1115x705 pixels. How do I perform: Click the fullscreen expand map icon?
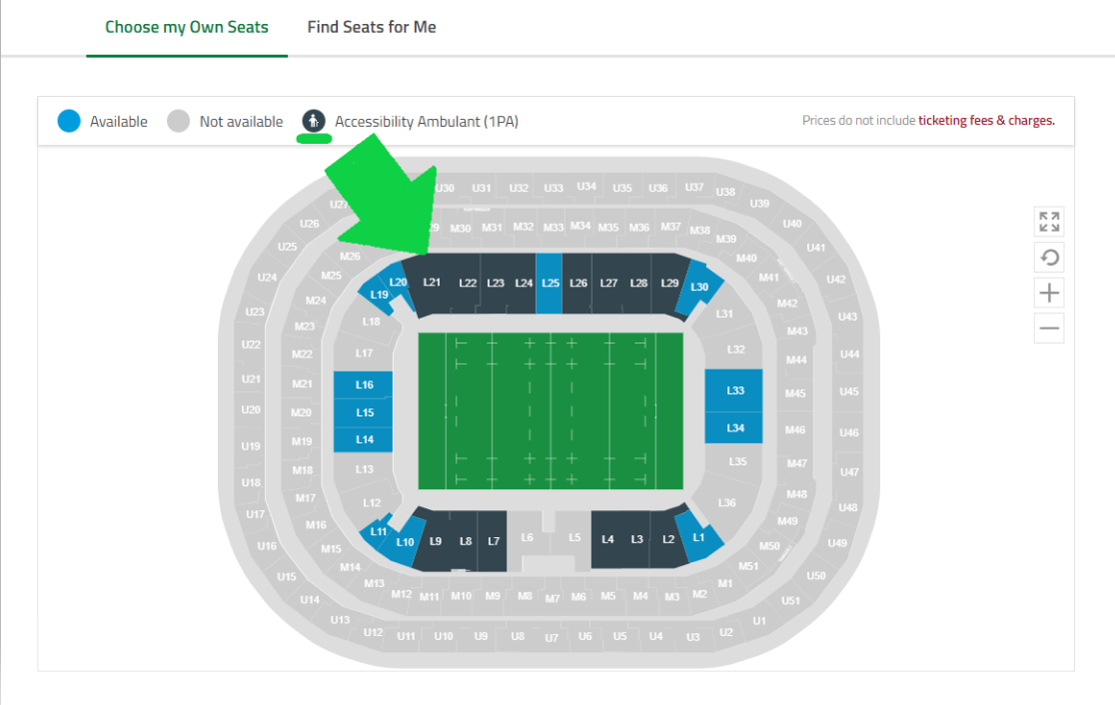click(x=1049, y=222)
